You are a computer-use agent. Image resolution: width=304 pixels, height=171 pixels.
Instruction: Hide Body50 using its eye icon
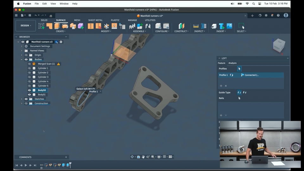tap(29, 90)
